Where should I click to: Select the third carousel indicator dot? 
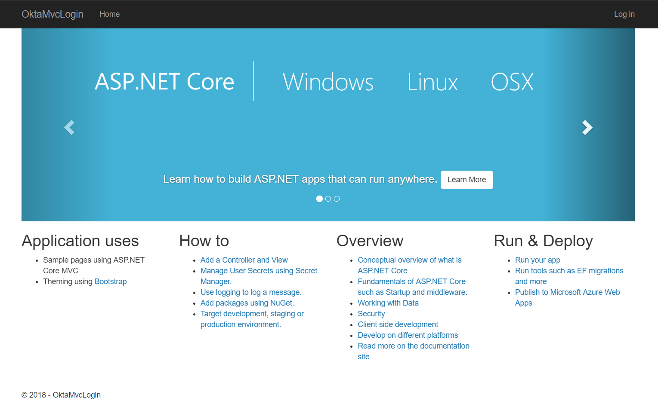(337, 199)
